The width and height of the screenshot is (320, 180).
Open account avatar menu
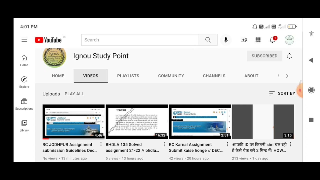click(289, 40)
